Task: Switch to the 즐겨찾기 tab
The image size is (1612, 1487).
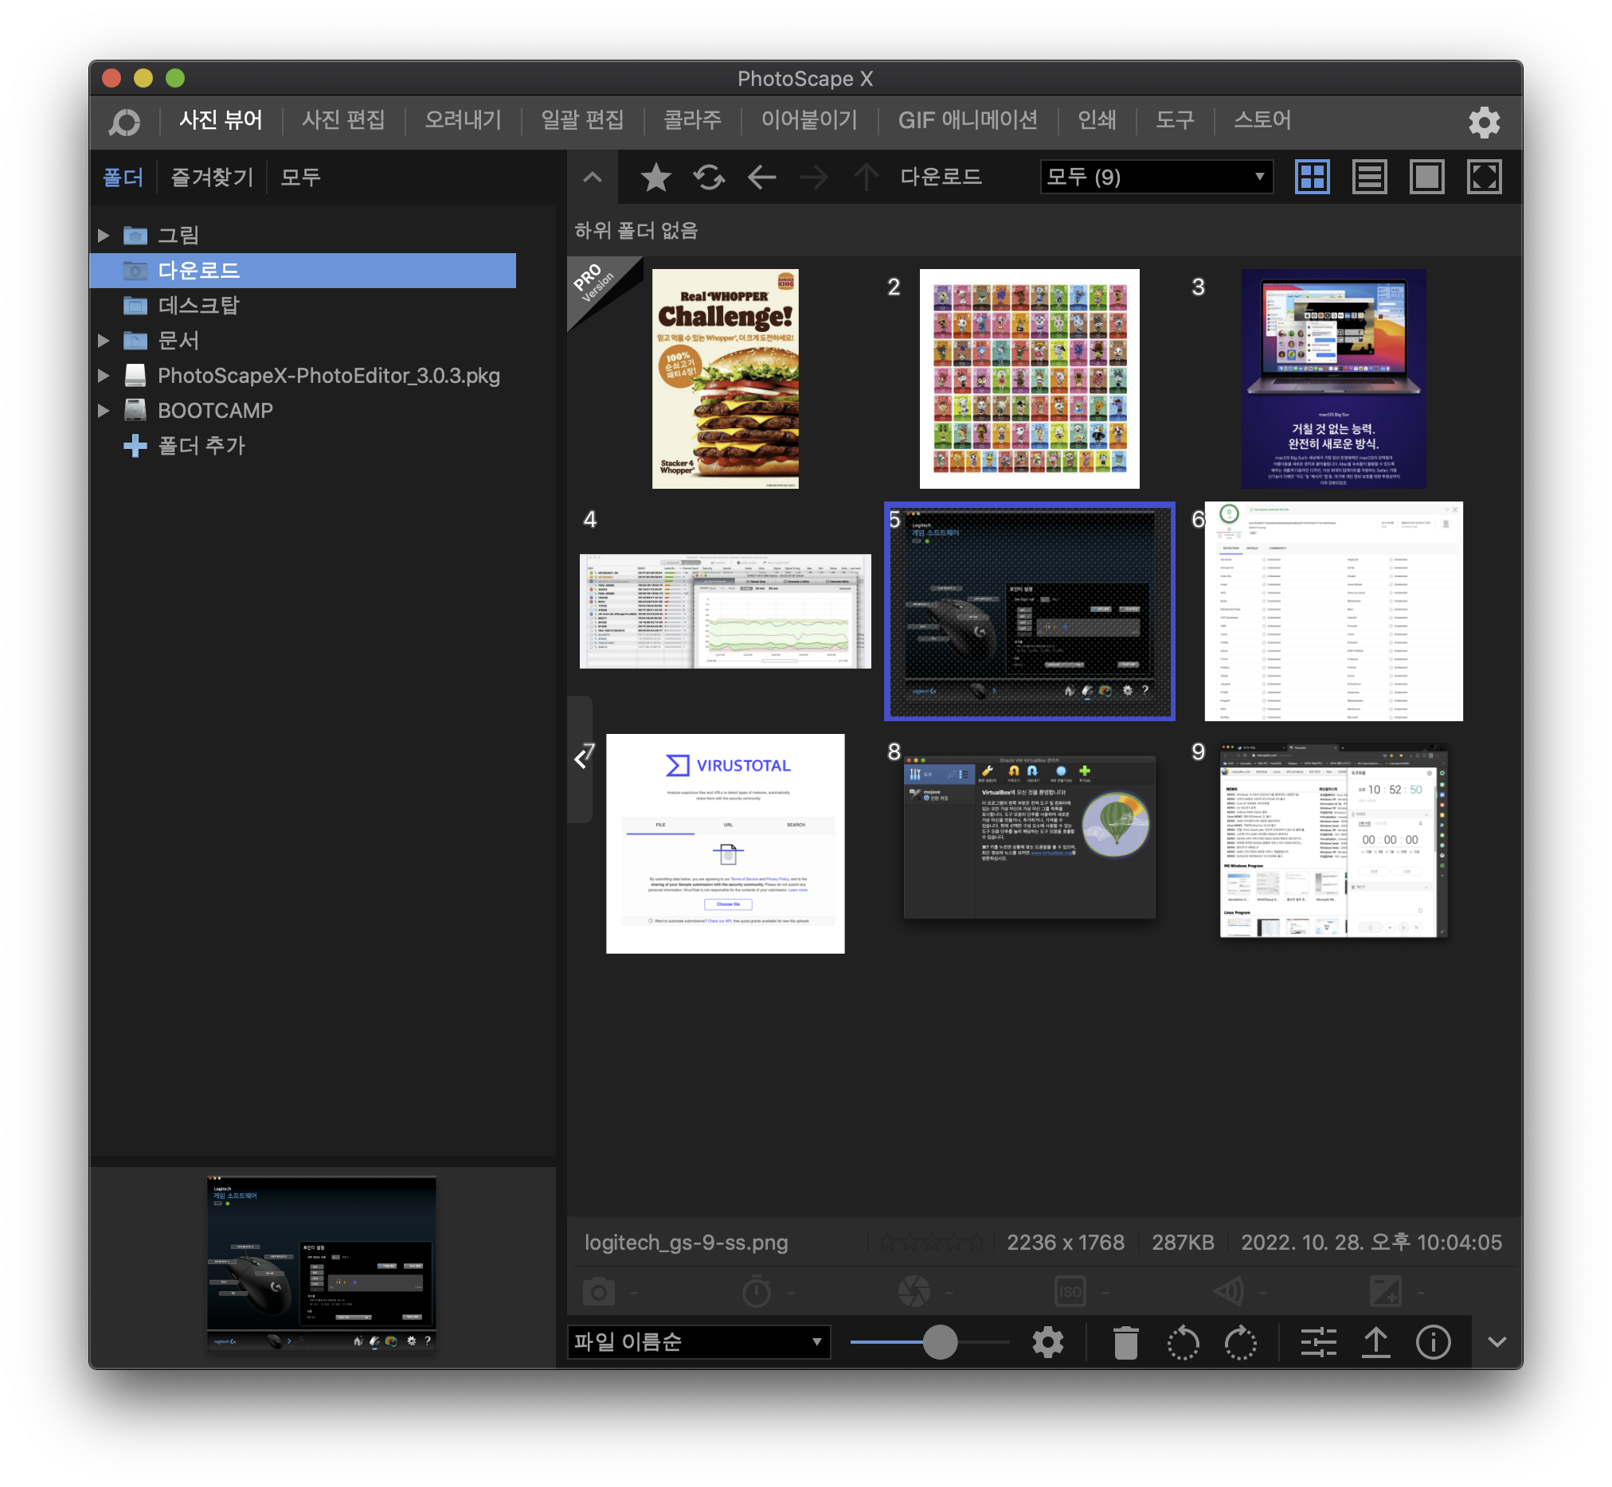Action: click(x=212, y=177)
